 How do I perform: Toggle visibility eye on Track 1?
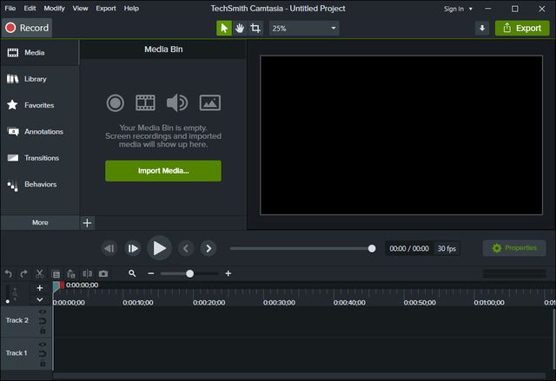[42, 345]
